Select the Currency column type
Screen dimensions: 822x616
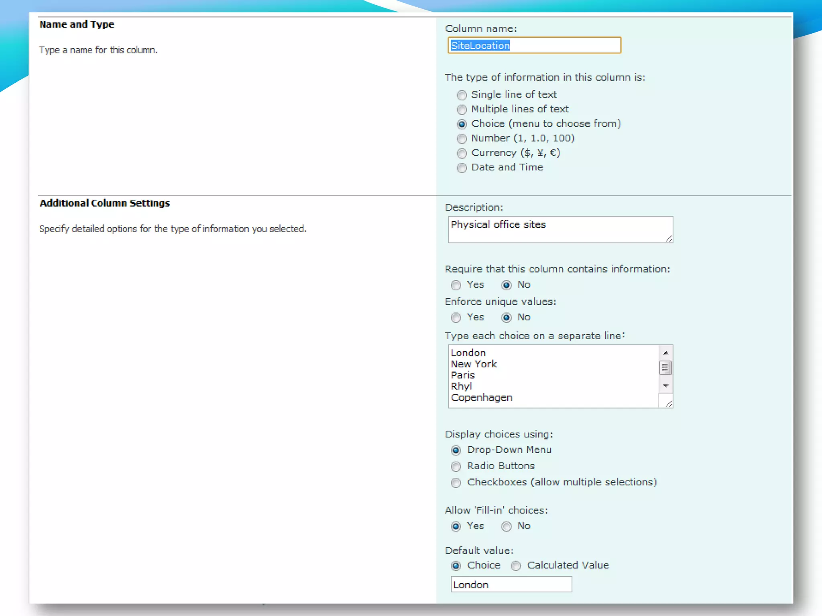[x=462, y=153]
